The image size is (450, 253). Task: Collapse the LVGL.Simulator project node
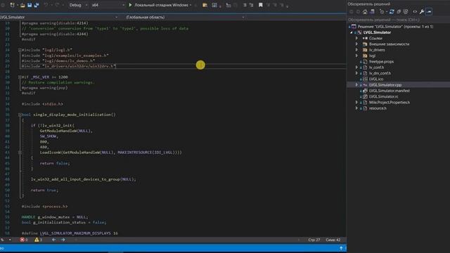pos(351,32)
